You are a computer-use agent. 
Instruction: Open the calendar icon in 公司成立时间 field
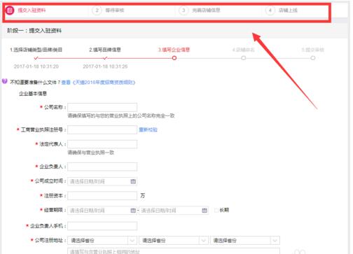click(133, 181)
